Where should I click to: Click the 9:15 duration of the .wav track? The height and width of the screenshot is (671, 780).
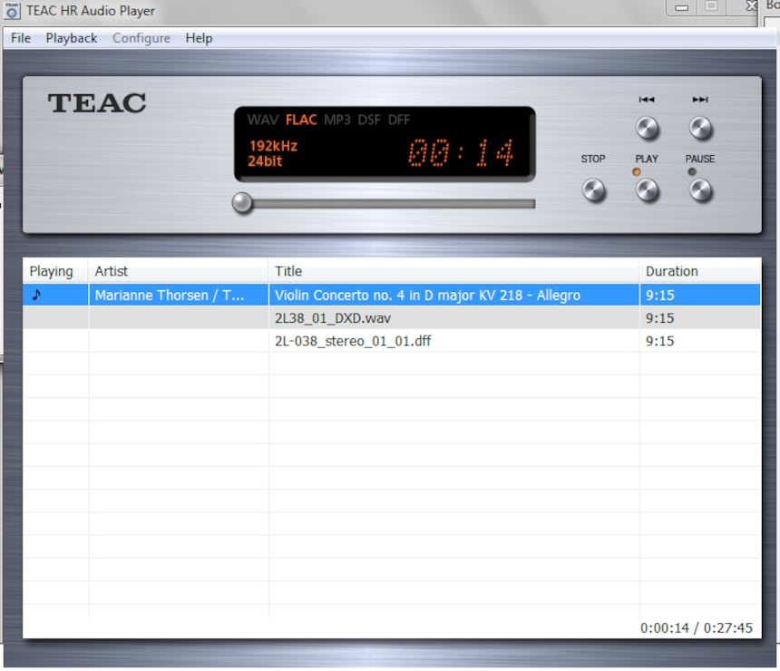[x=659, y=318]
